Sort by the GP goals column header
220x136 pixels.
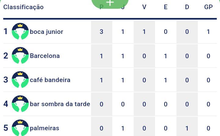coord(208,7)
